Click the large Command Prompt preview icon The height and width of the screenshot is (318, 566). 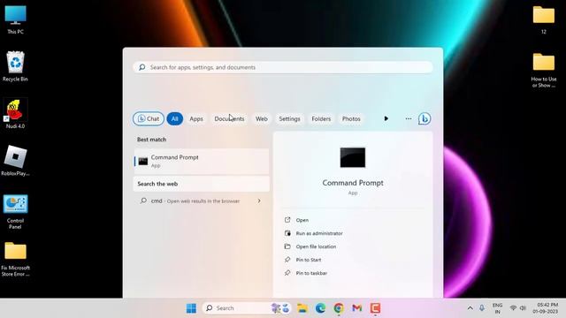point(353,157)
